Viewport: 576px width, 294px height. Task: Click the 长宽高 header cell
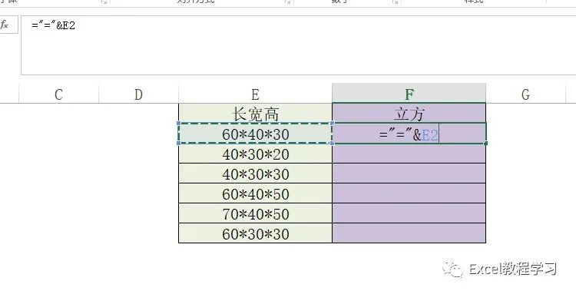[255, 114]
